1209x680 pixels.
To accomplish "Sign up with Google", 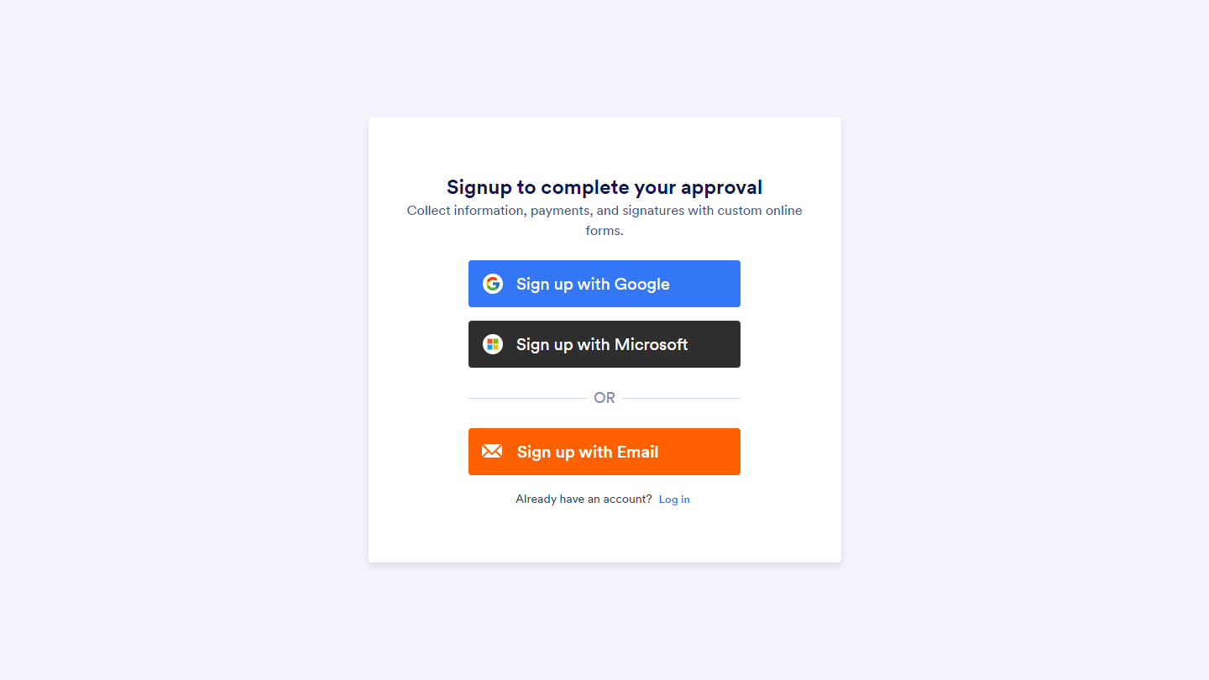I will coord(604,284).
